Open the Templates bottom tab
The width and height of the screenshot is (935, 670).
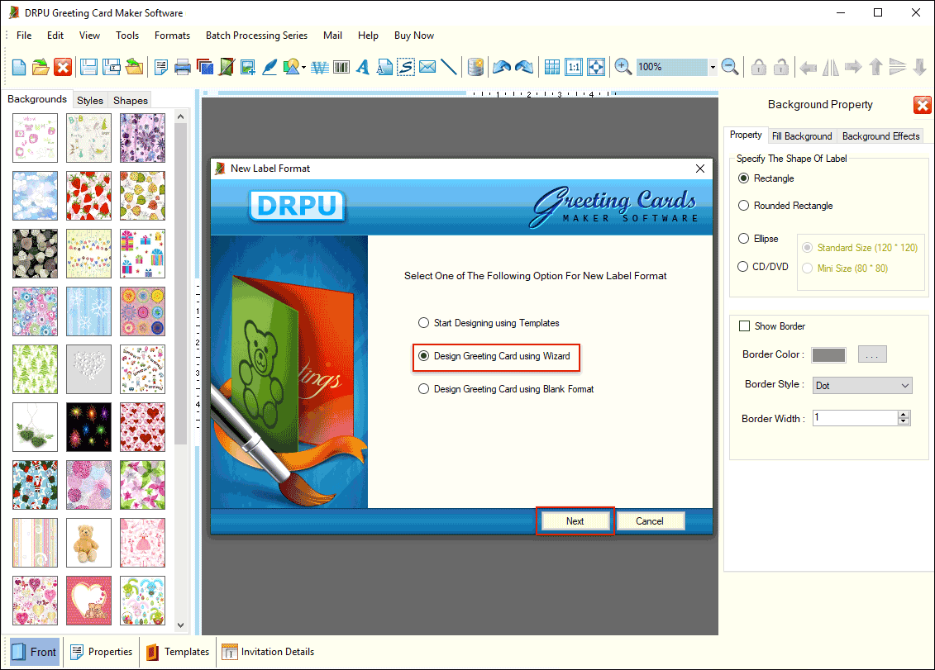point(178,652)
